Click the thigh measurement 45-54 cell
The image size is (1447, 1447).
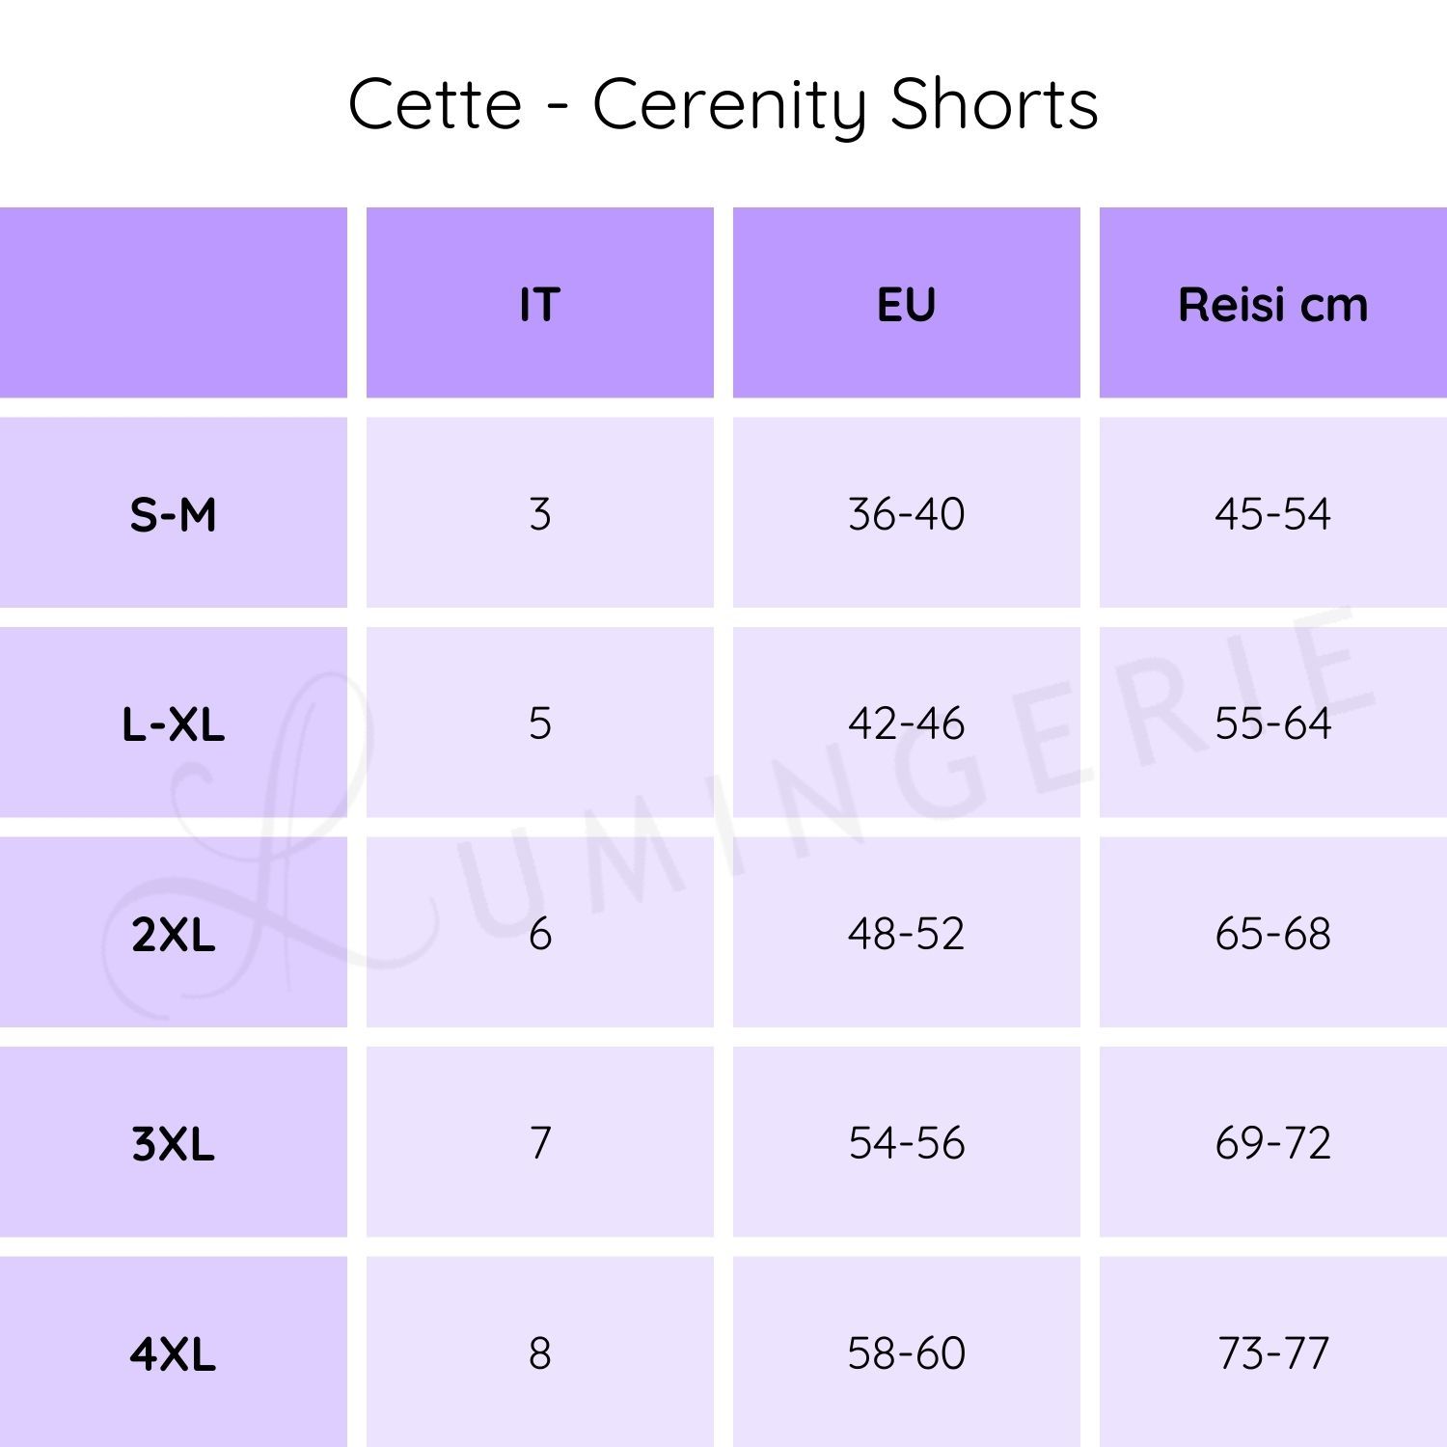(1272, 514)
